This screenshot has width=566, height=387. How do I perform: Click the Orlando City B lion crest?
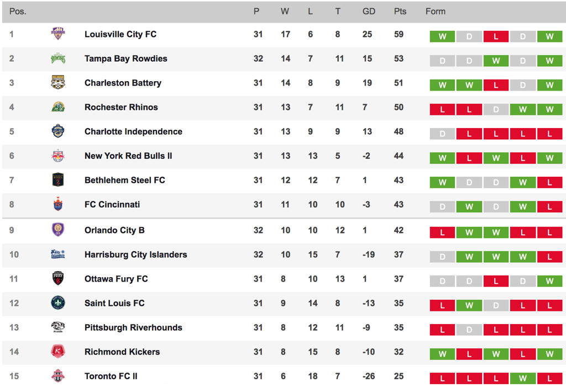(x=57, y=230)
